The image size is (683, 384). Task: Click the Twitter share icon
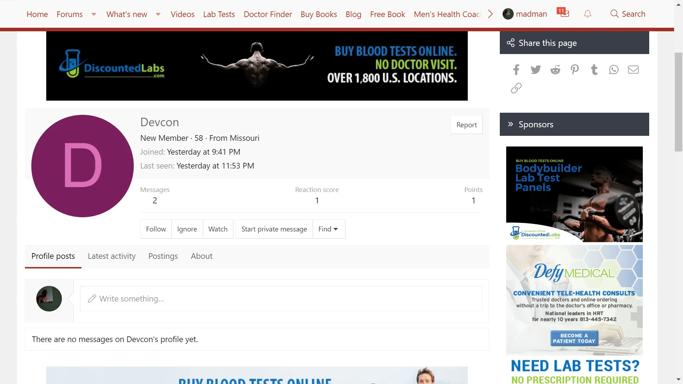tap(535, 70)
